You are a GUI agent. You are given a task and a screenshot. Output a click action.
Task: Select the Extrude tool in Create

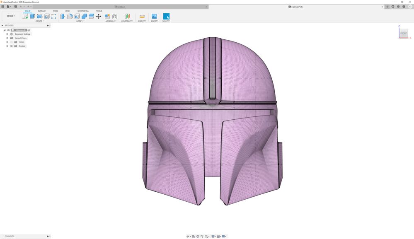click(x=32, y=16)
